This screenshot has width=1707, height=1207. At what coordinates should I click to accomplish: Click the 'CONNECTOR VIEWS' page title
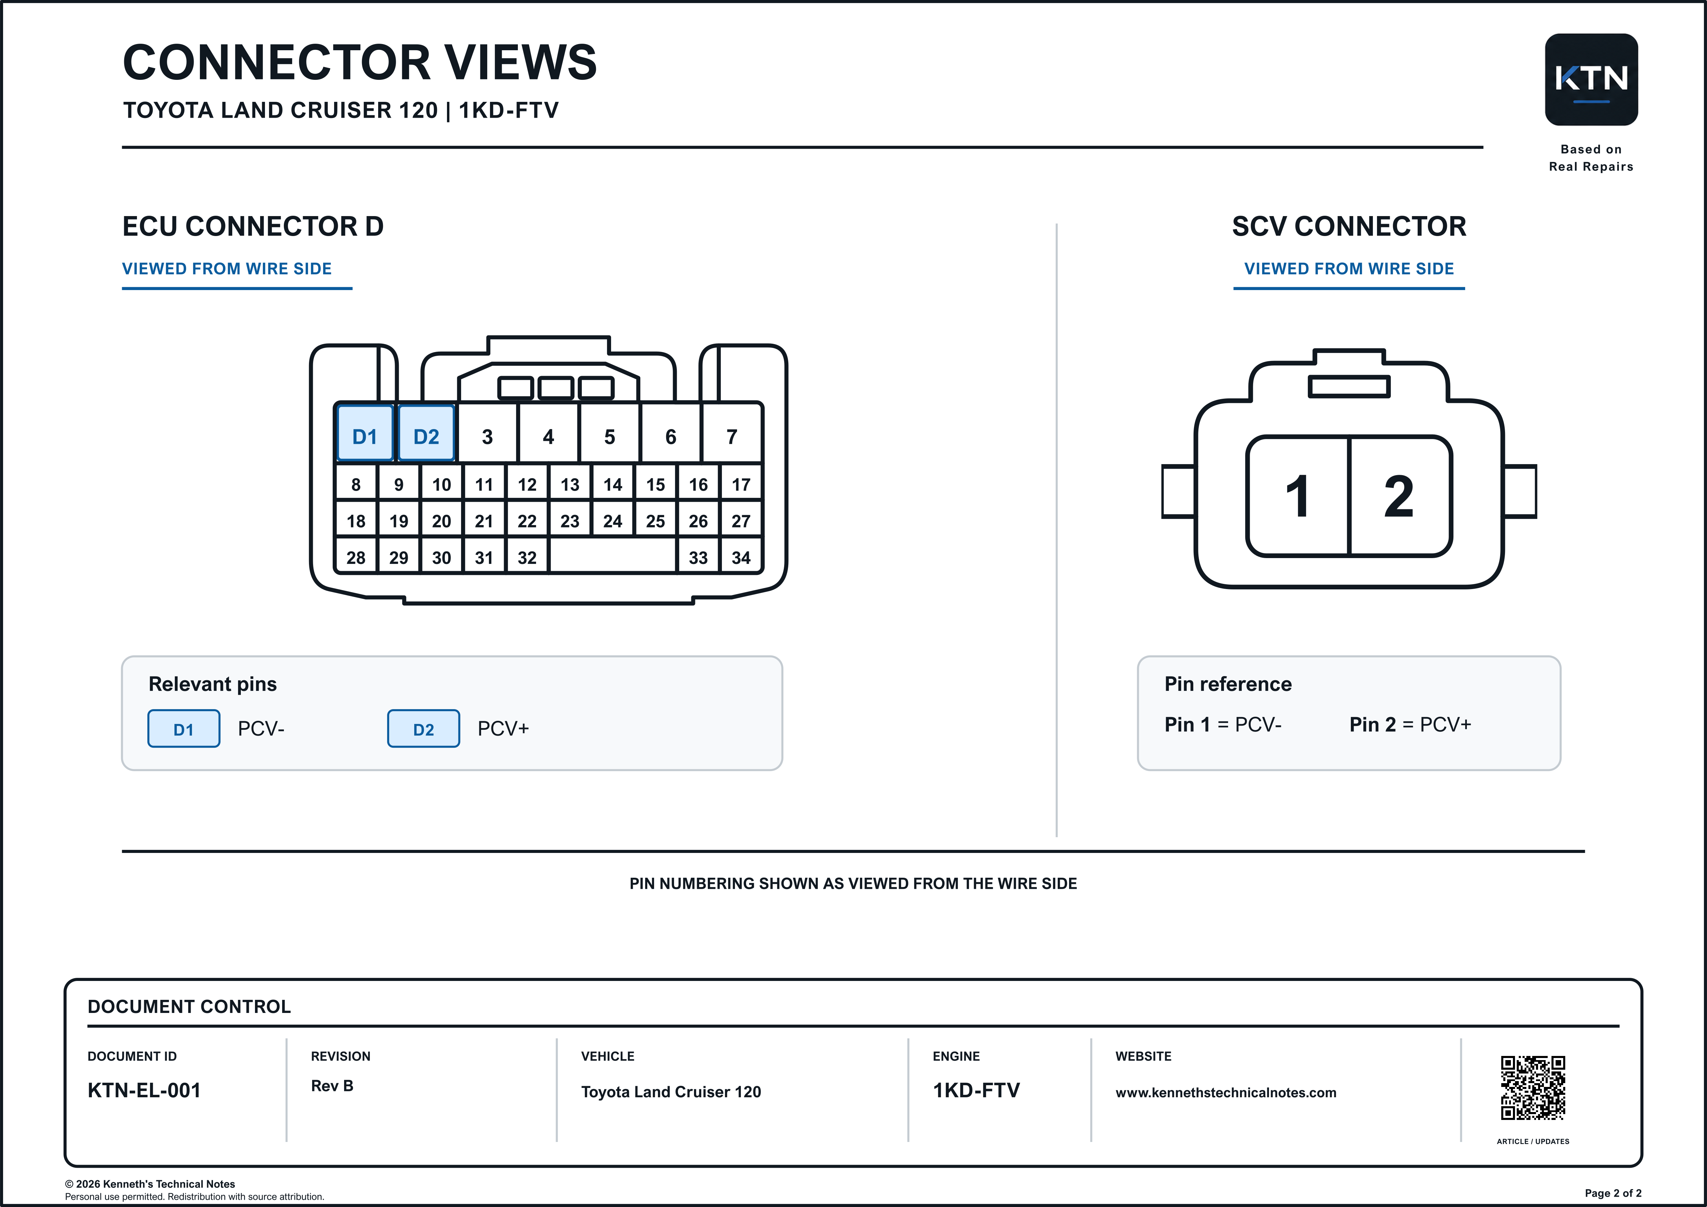(360, 62)
